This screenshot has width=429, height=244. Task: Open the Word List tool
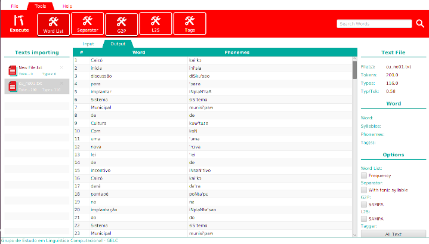point(53,24)
